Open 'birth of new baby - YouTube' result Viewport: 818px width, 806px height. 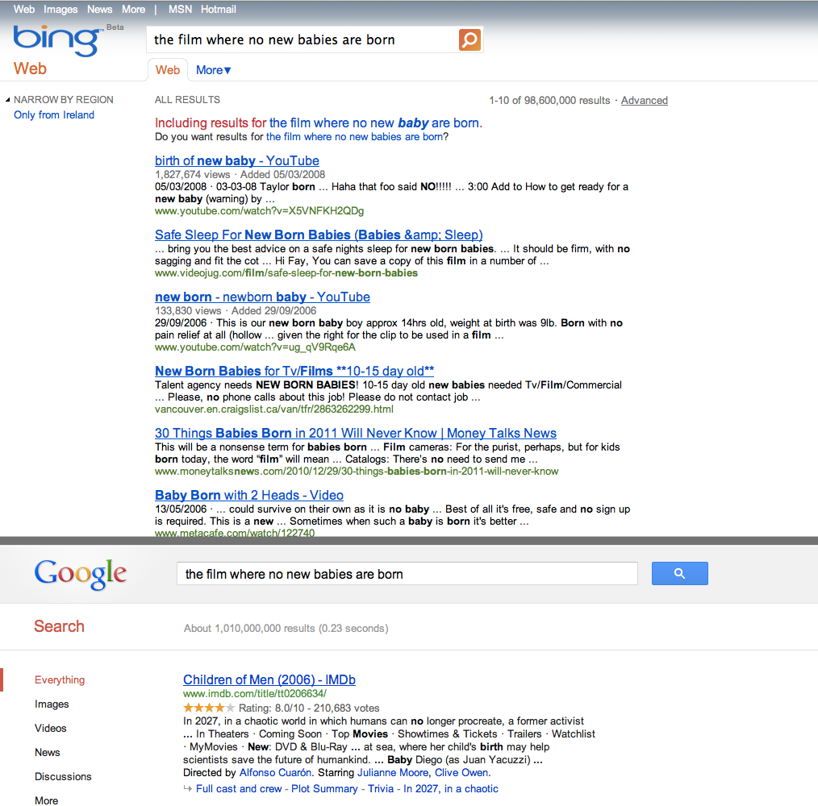(236, 160)
